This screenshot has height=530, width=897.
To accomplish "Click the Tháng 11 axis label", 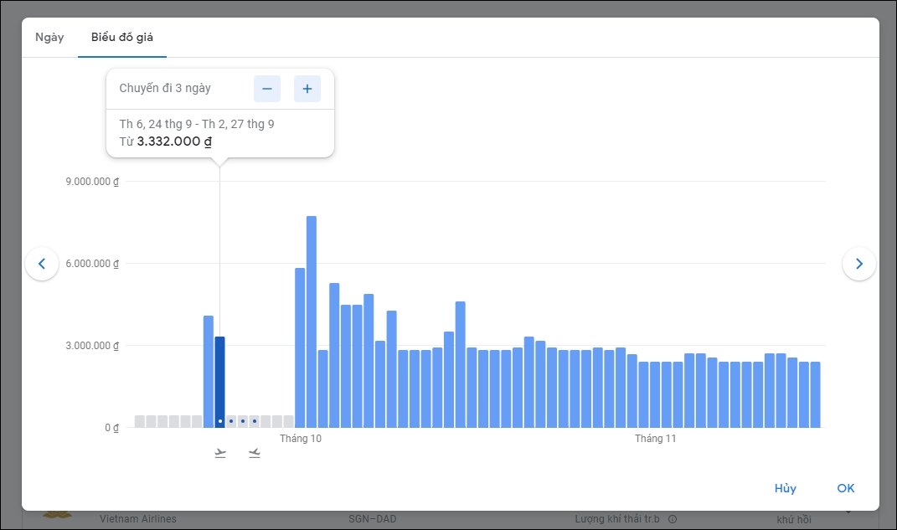I will [655, 439].
